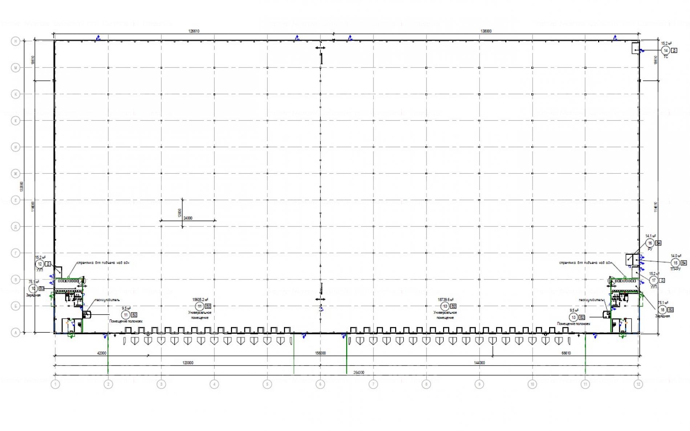Click the 264000 overall dimension text

pyautogui.click(x=358, y=373)
